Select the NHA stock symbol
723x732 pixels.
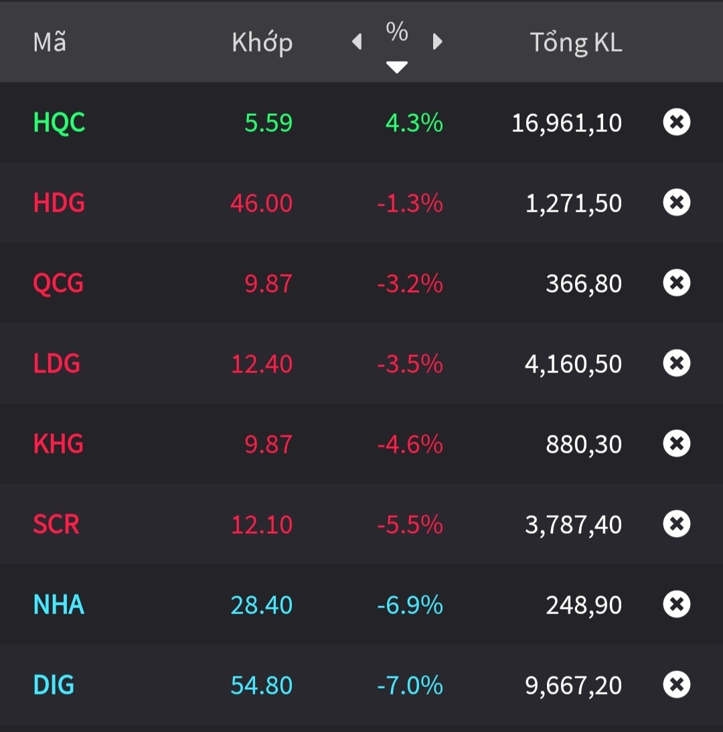coord(58,605)
